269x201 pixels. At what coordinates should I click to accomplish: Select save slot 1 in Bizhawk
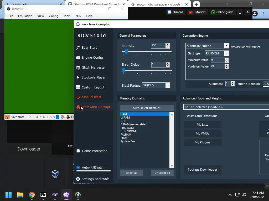[27, 117]
